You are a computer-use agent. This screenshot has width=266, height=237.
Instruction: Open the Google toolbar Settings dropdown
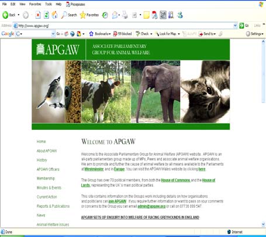(254, 34)
